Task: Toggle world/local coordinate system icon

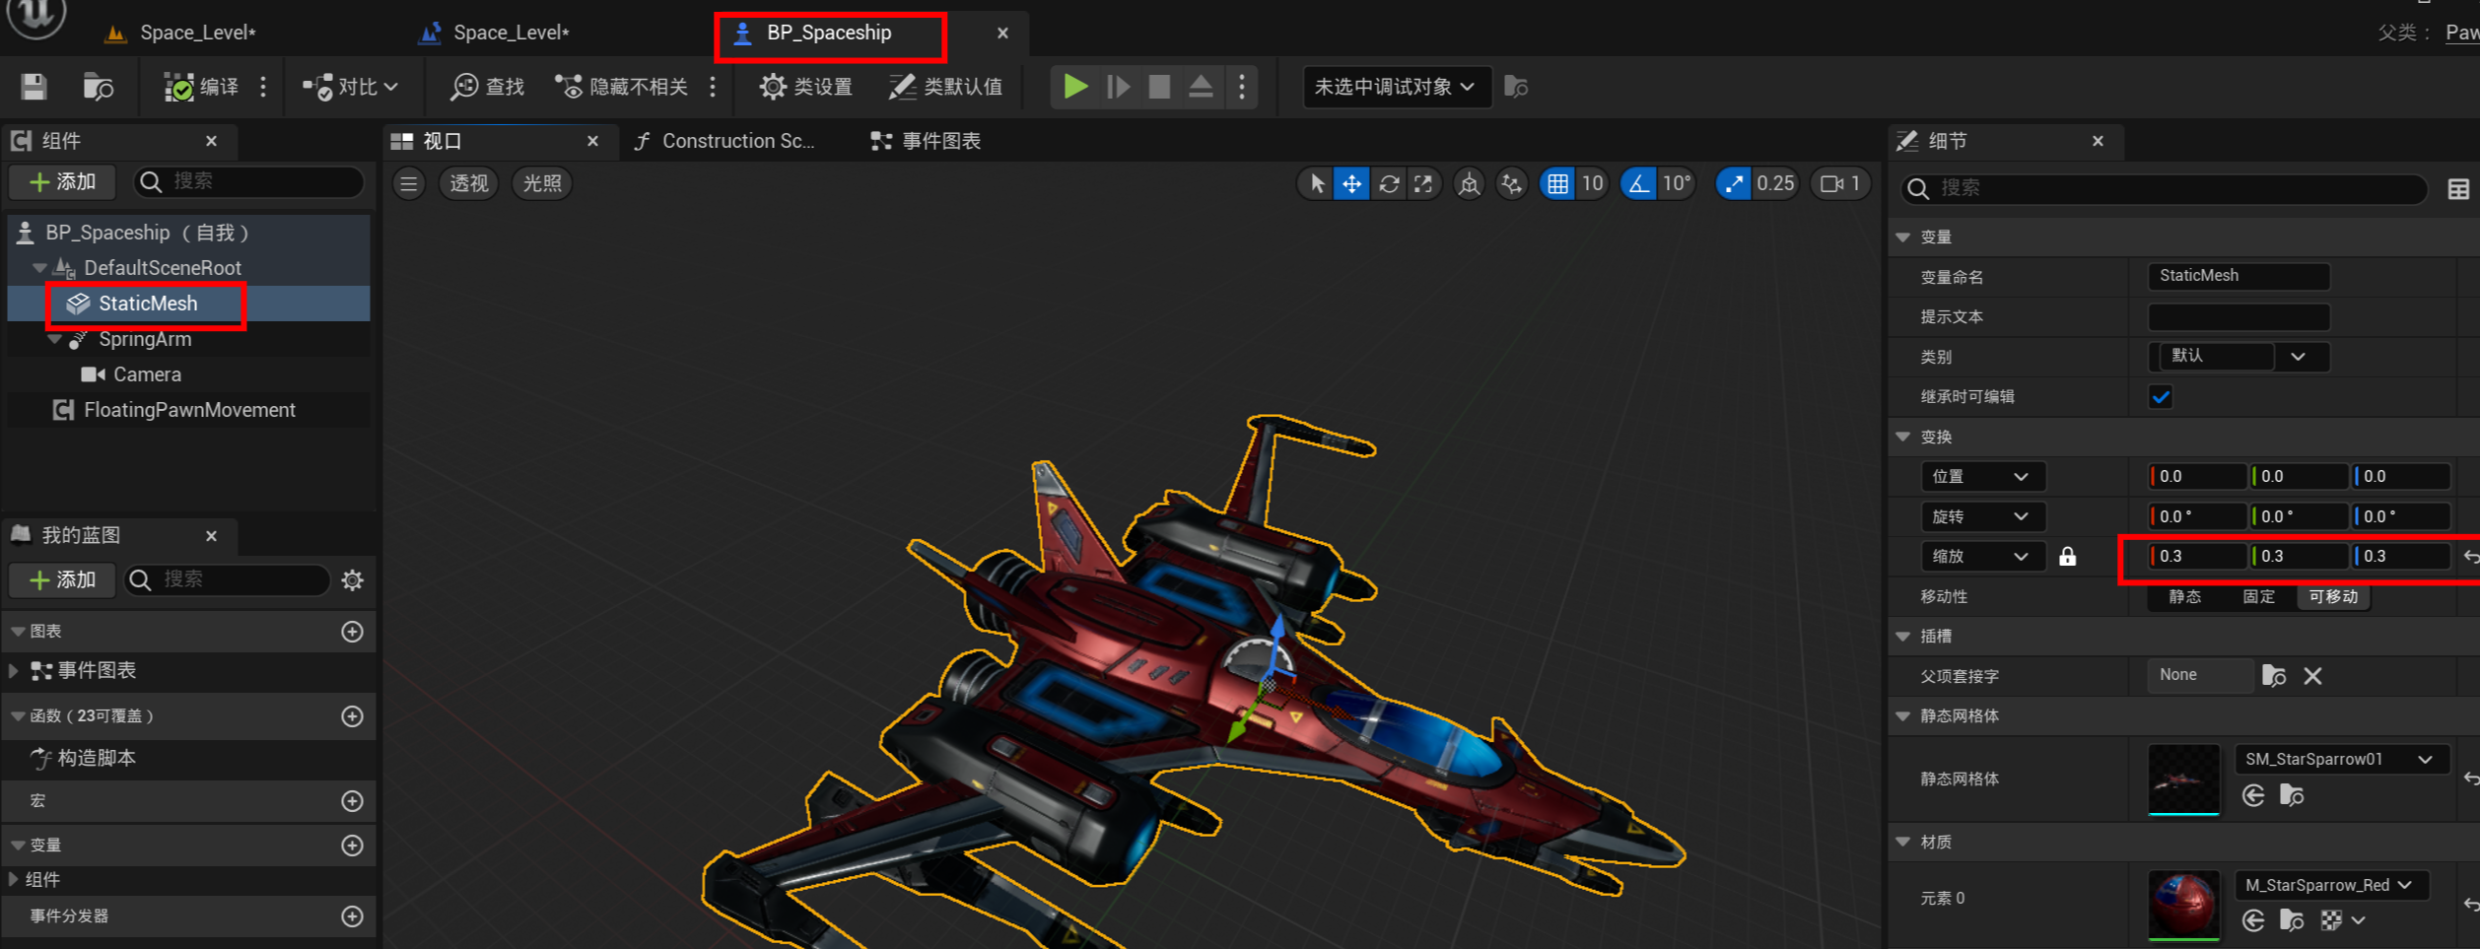Action: [x=1469, y=183]
